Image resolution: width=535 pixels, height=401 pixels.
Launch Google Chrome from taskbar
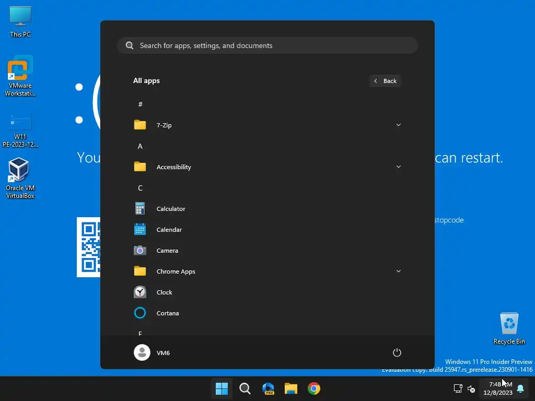point(314,388)
